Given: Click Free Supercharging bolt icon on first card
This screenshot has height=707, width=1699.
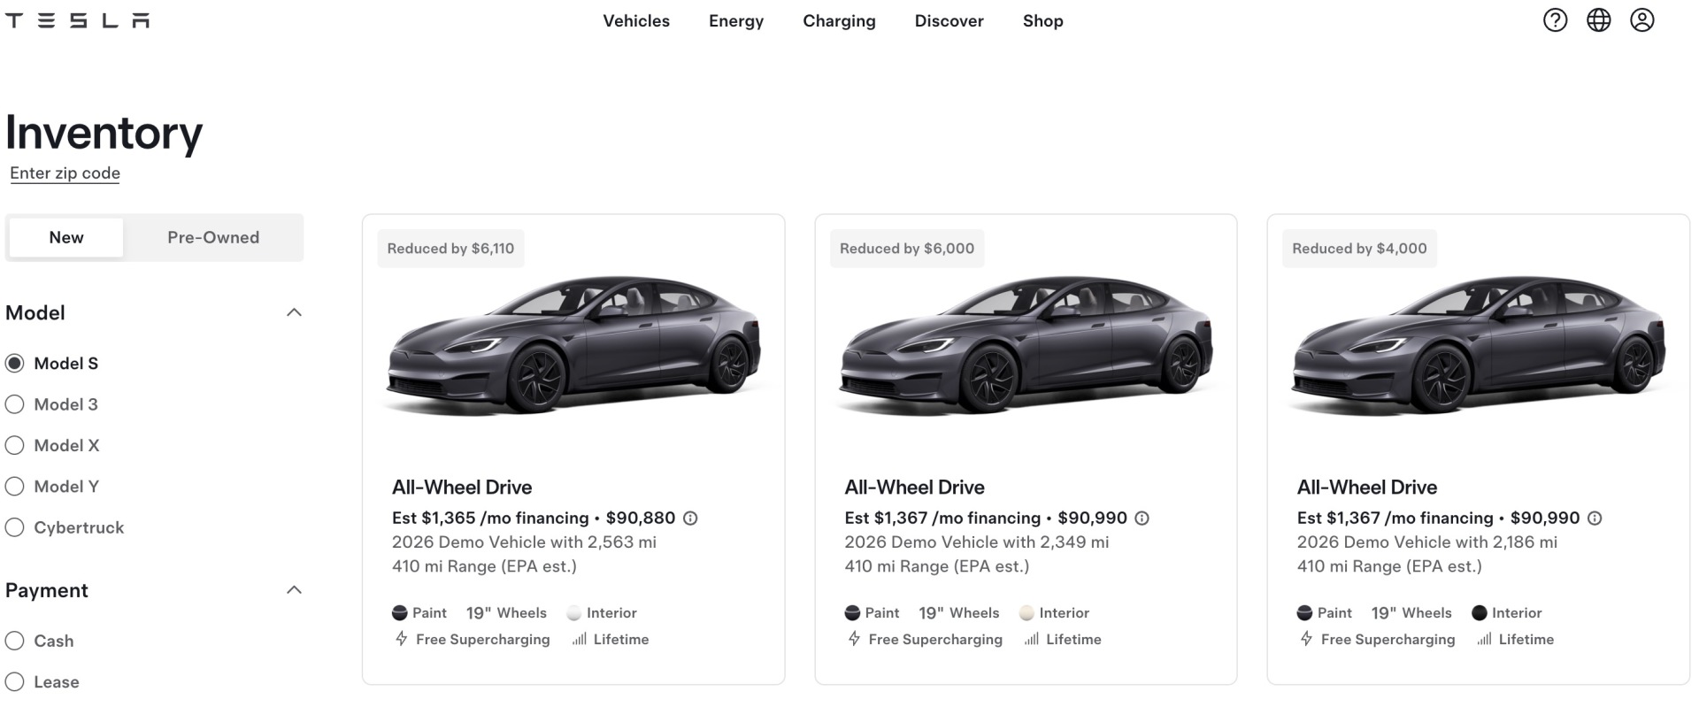Looking at the screenshot, I should click(x=402, y=639).
